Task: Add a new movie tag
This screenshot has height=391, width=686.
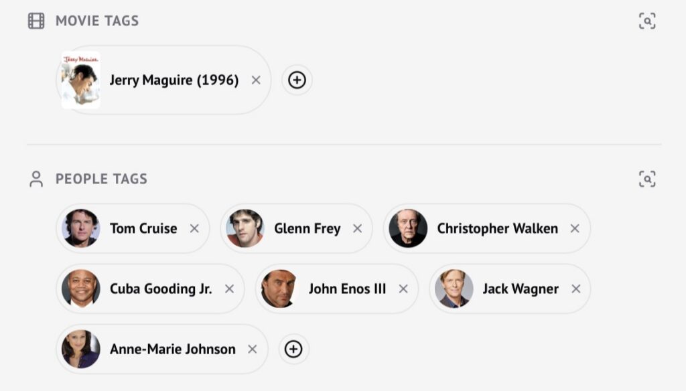Action: 297,80
